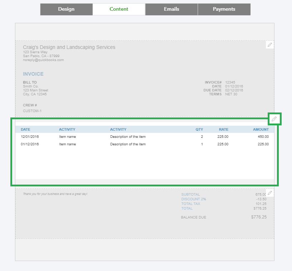Screen dimensions: 292x271
Task: Select the Content tab
Action: coord(119,9)
